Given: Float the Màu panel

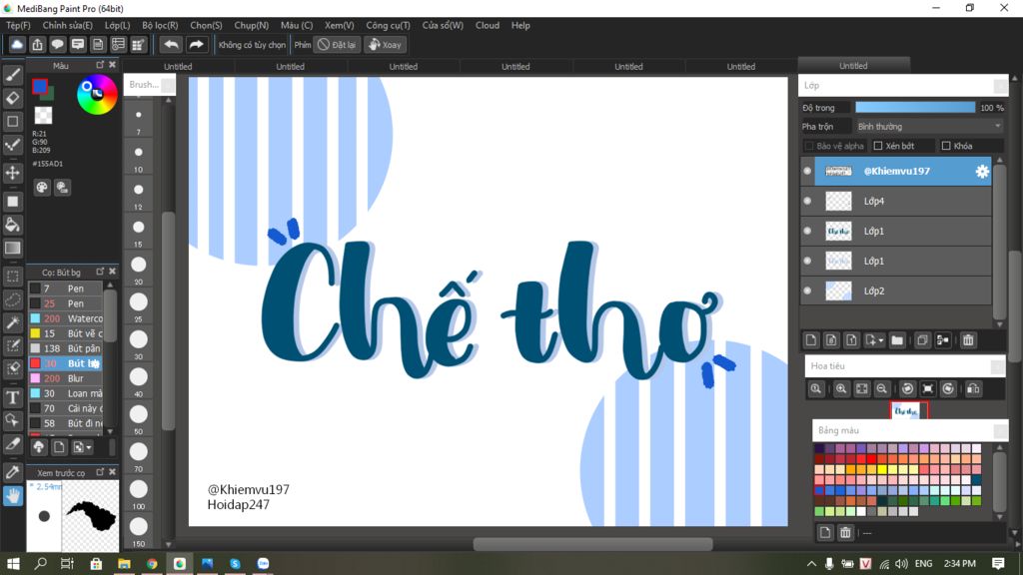Looking at the screenshot, I should pos(100,65).
